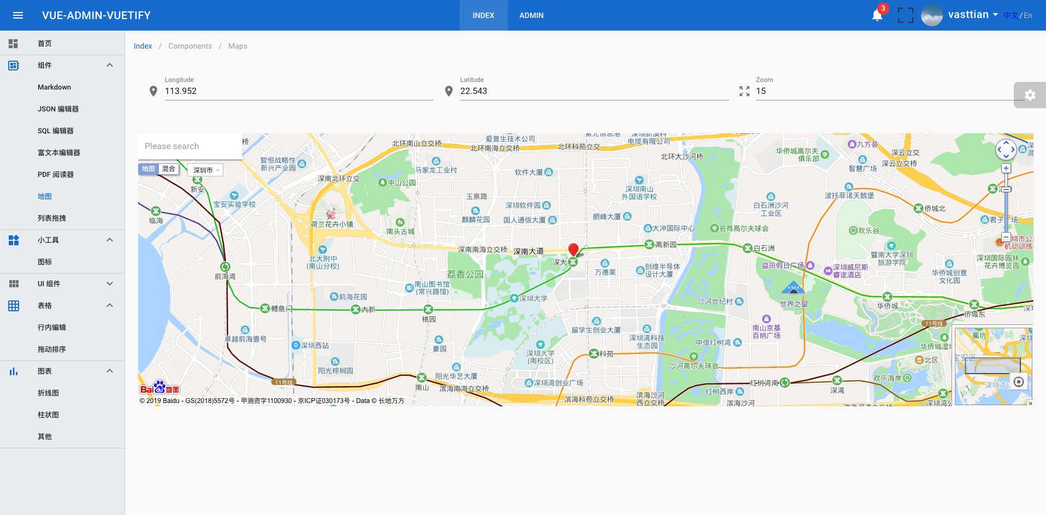
Task: Click the Please search map box
Action: click(190, 146)
